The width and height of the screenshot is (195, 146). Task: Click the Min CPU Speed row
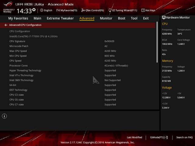[x=78, y=56]
